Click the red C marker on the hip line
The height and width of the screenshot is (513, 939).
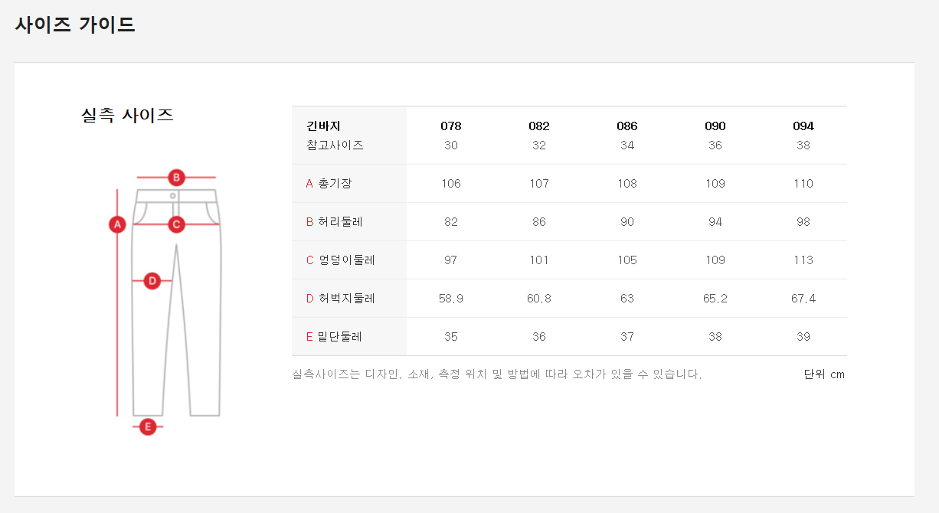click(x=176, y=224)
